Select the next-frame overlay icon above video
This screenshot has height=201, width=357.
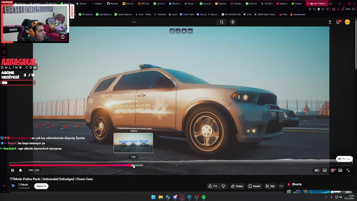pyautogui.click(x=184, y=31)
